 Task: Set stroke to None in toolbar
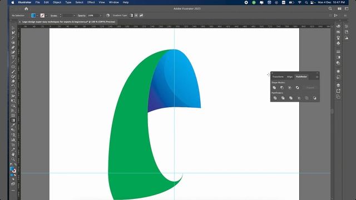pyautogui.click(x=15, y=175)
